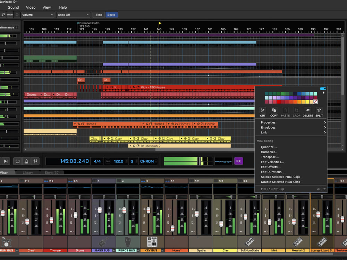Click the drum kit icon on DRUM BUS
The height and width of the screenshot is (260, 347).
click(x=6, y=242)
